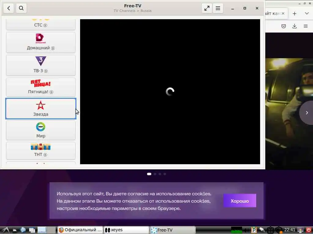Switch to the xeyes taskbar entry

126,230
